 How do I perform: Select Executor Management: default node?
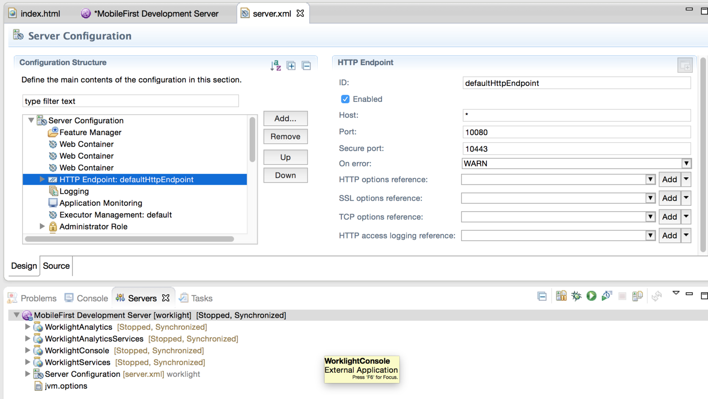point(115,215)
